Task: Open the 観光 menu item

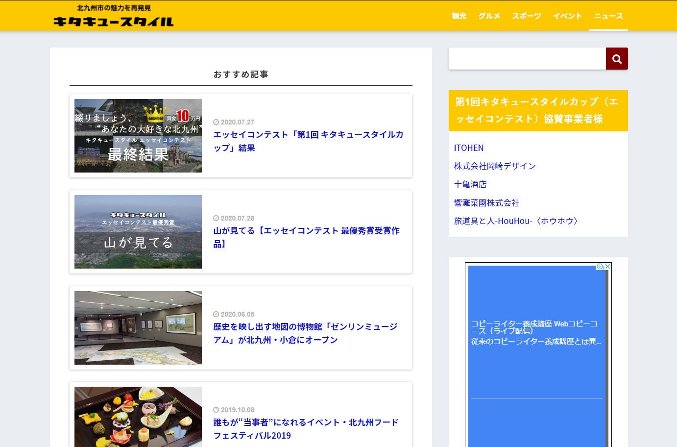Action: click(x=459, y=16)
